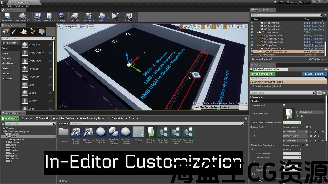Click the Build toolbar icon
This screenshot has width=328, height=184.
click(x=102, y=17)
